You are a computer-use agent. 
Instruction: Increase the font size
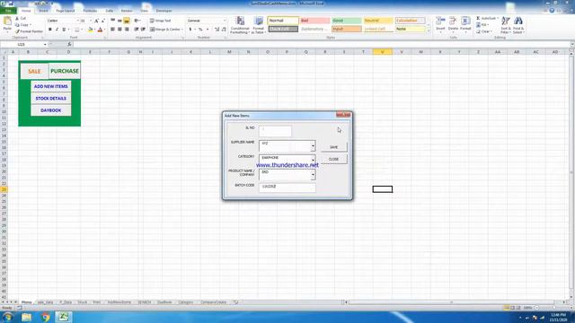click(96, 21)
